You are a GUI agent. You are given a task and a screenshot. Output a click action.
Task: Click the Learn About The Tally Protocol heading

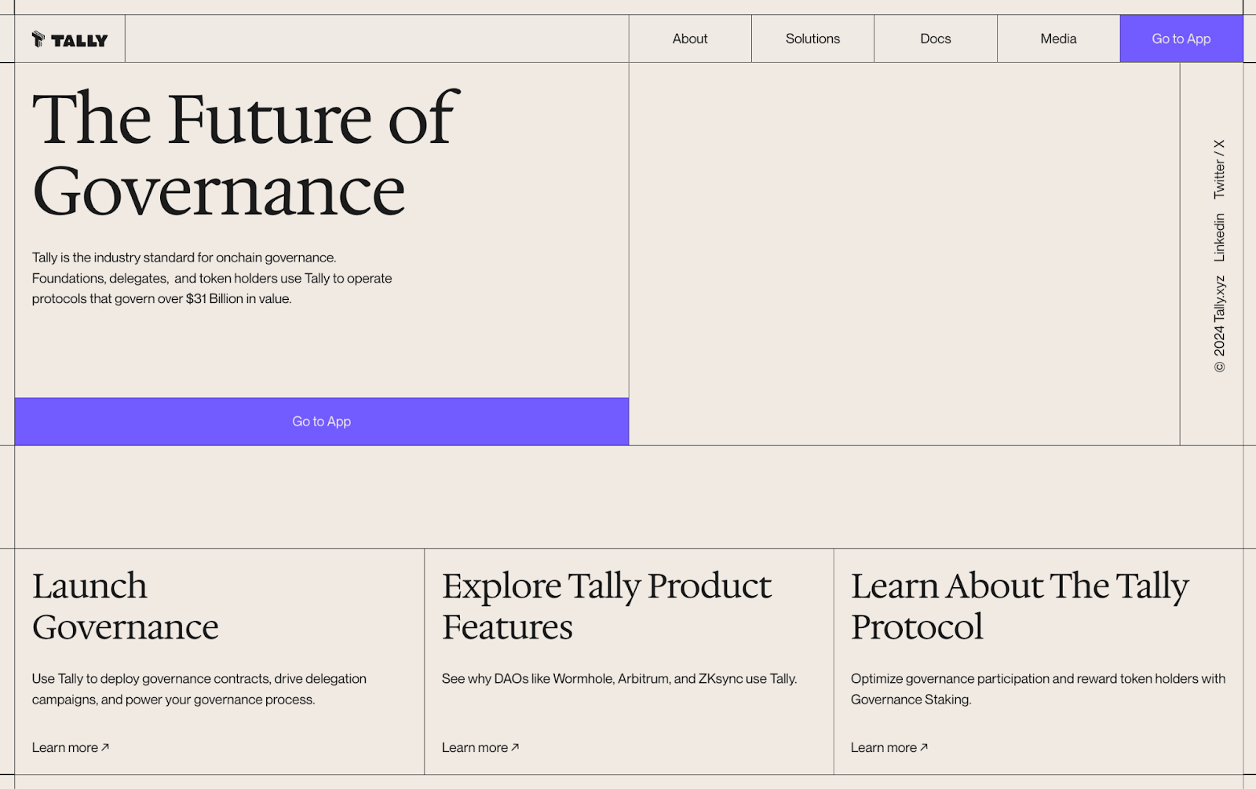pyautogui.click(x=1020, y=606)
